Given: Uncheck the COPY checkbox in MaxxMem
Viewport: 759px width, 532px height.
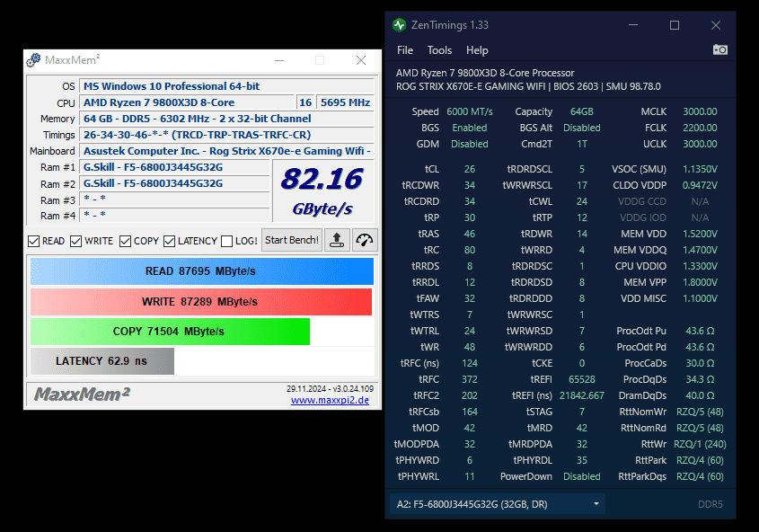Looking at the screenshot, I should (126, 241).
